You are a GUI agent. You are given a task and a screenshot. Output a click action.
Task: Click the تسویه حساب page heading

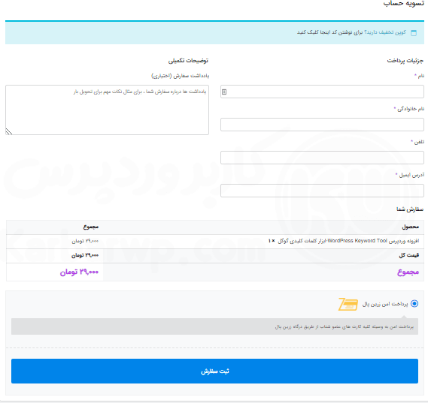[404, 3]
